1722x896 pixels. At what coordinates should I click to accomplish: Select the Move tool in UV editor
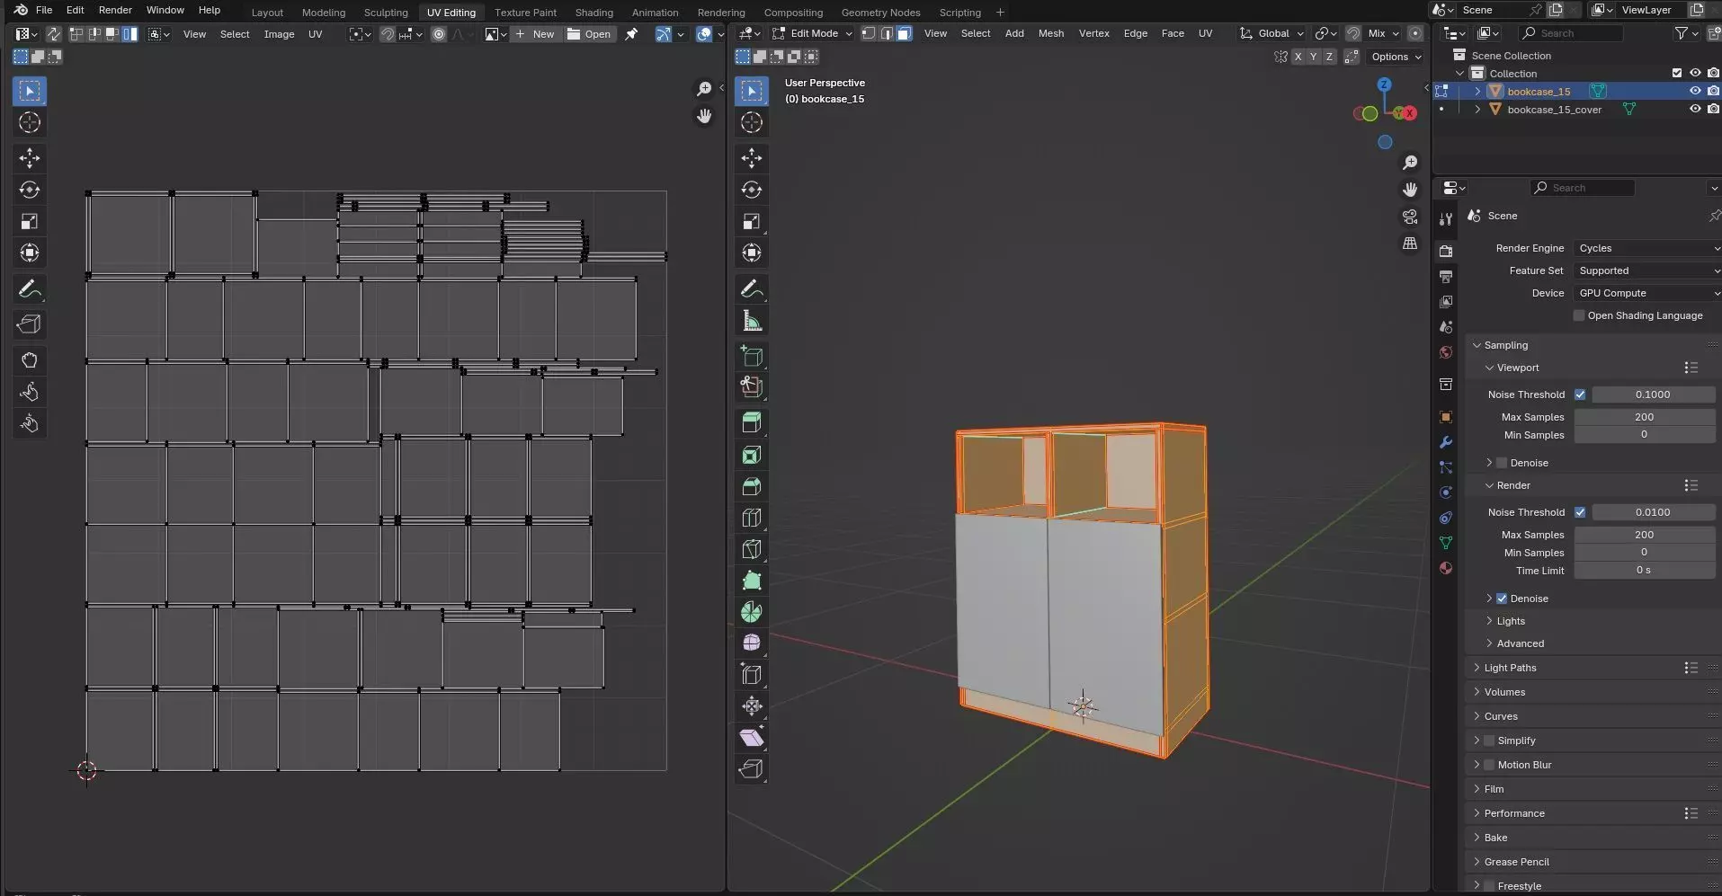tap(30, 158)
